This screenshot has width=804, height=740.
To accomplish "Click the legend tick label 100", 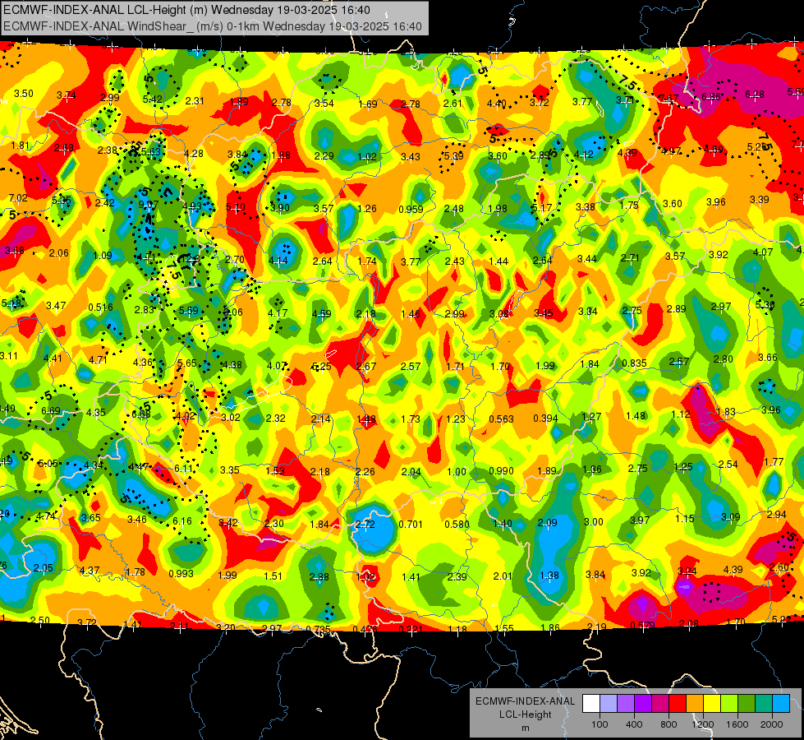I will click(x=600, y=724).
